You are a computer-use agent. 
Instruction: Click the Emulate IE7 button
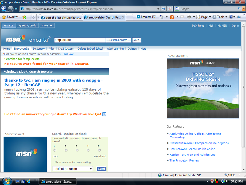tap(146, 17)
